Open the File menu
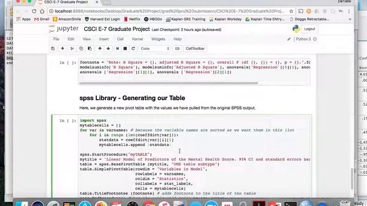Image resolution: width=367 pixels, height=206 pixels. pos(56,39)
